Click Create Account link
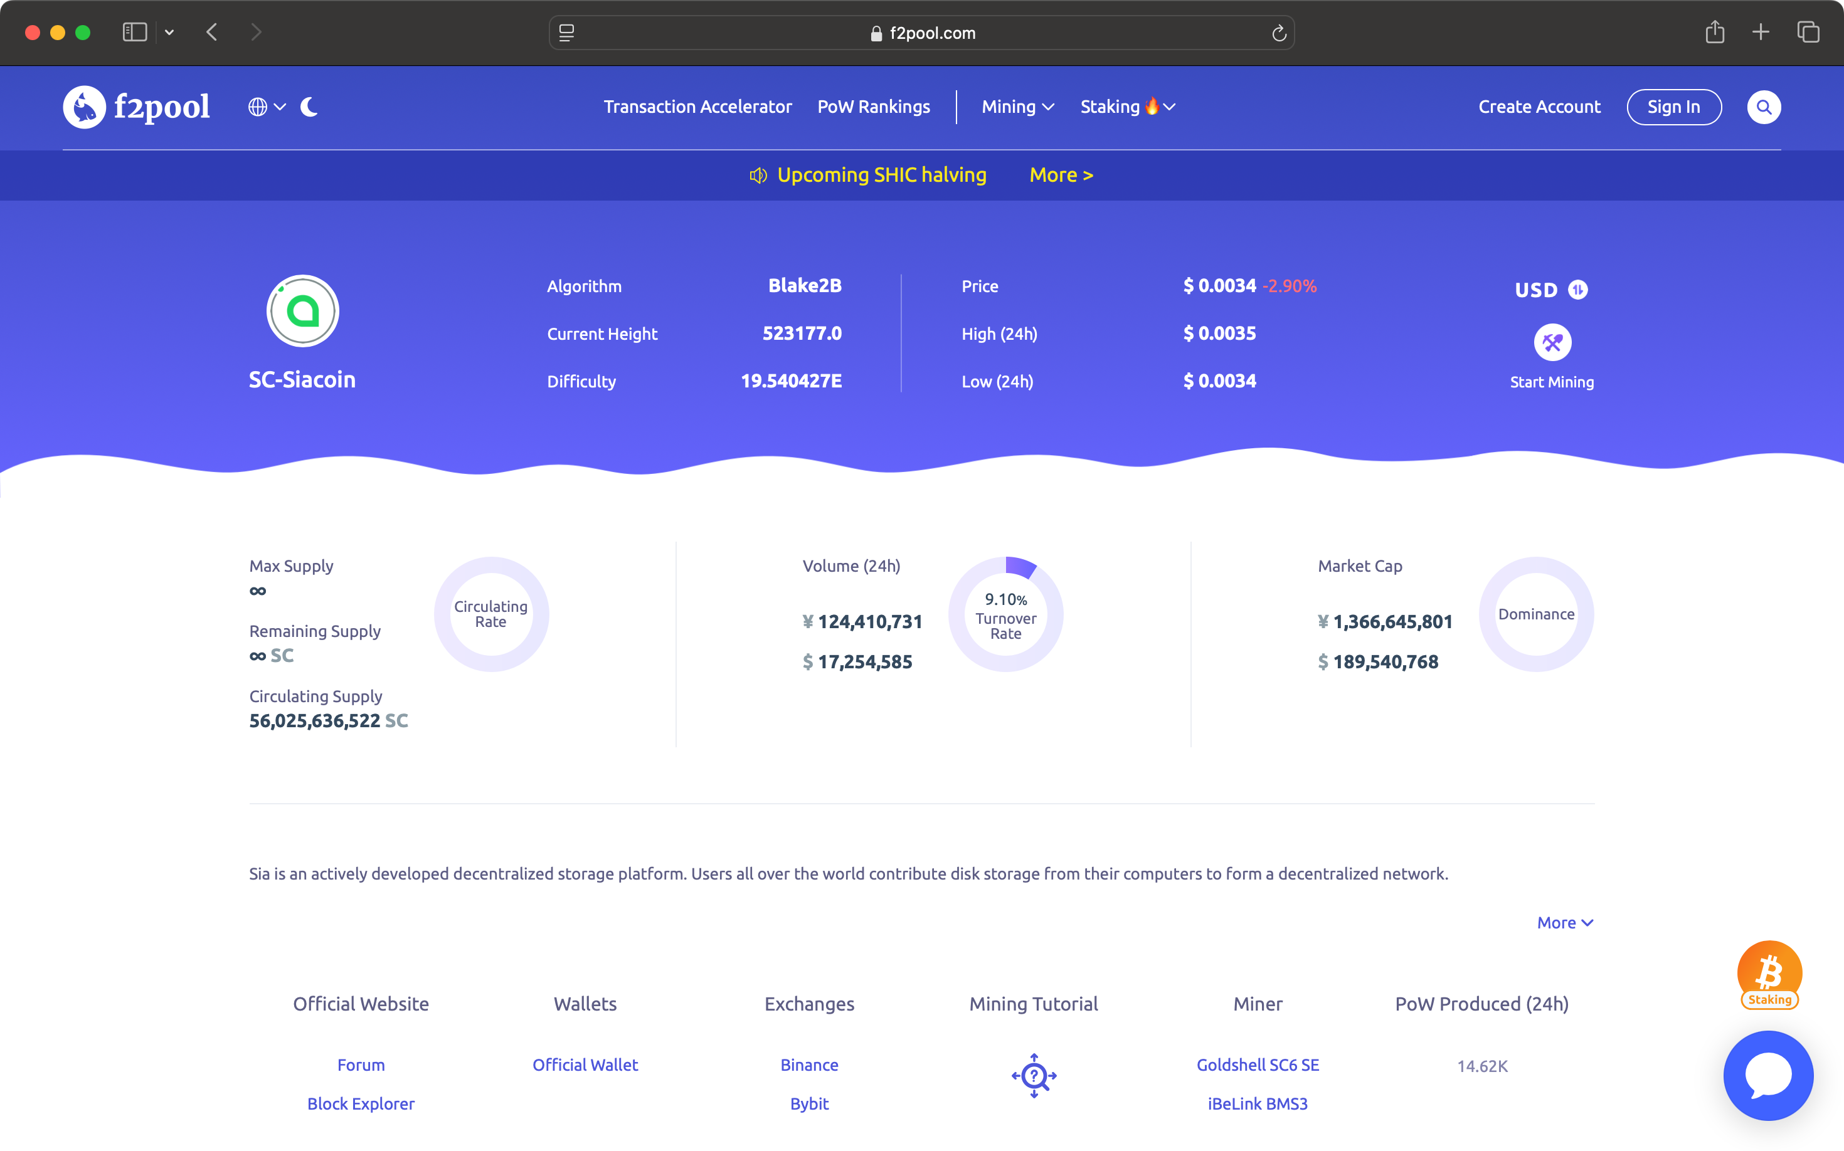 [1539, 107]
